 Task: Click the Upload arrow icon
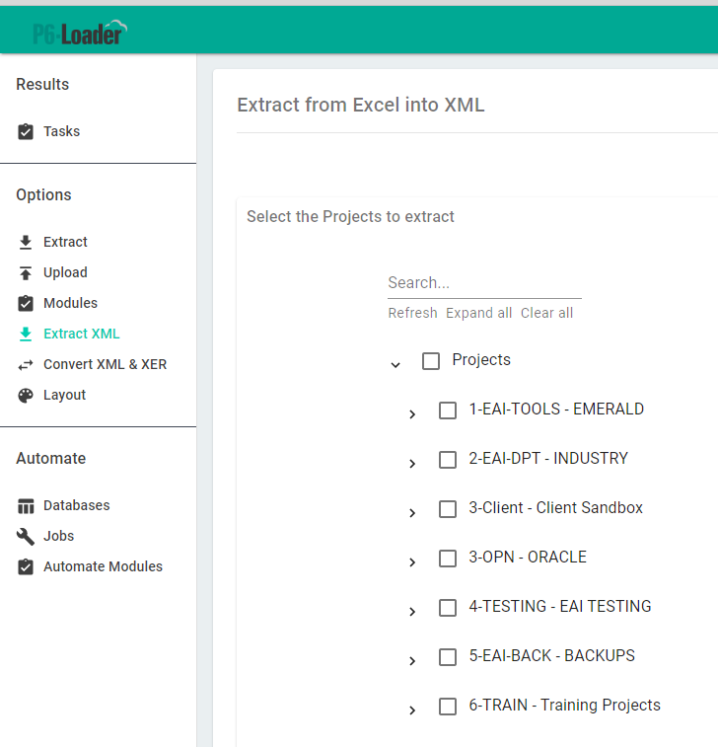(x=26, y=272)
